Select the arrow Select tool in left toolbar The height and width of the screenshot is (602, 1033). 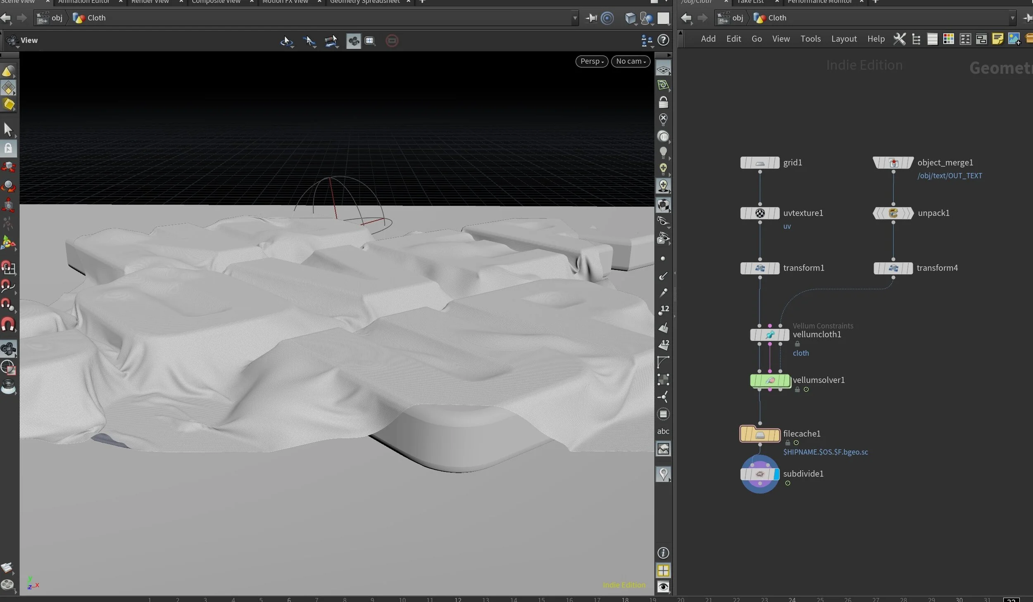point(8,129)
